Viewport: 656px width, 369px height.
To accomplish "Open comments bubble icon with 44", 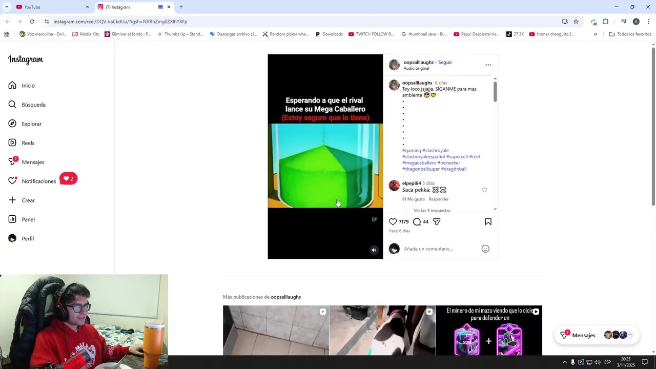I will coord(417,222).
